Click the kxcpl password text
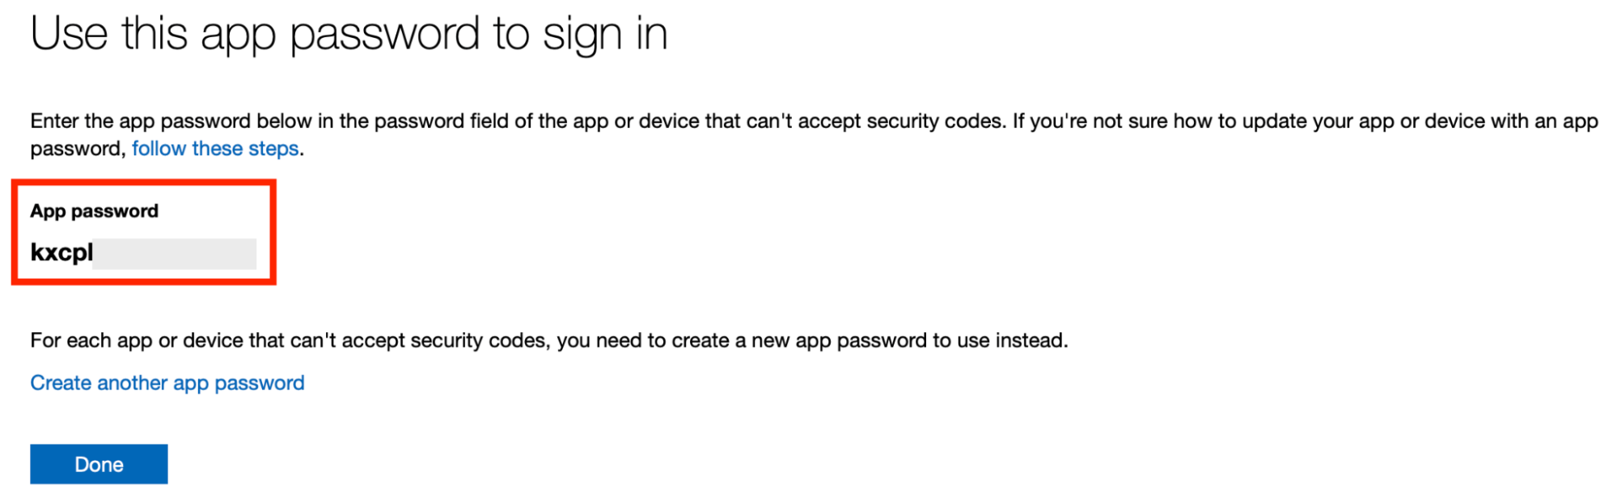This screenshot has height=502, width=1617. [61, 252]
